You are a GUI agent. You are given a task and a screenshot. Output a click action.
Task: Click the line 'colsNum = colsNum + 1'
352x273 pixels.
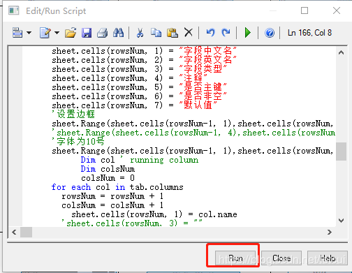[112, 205]
